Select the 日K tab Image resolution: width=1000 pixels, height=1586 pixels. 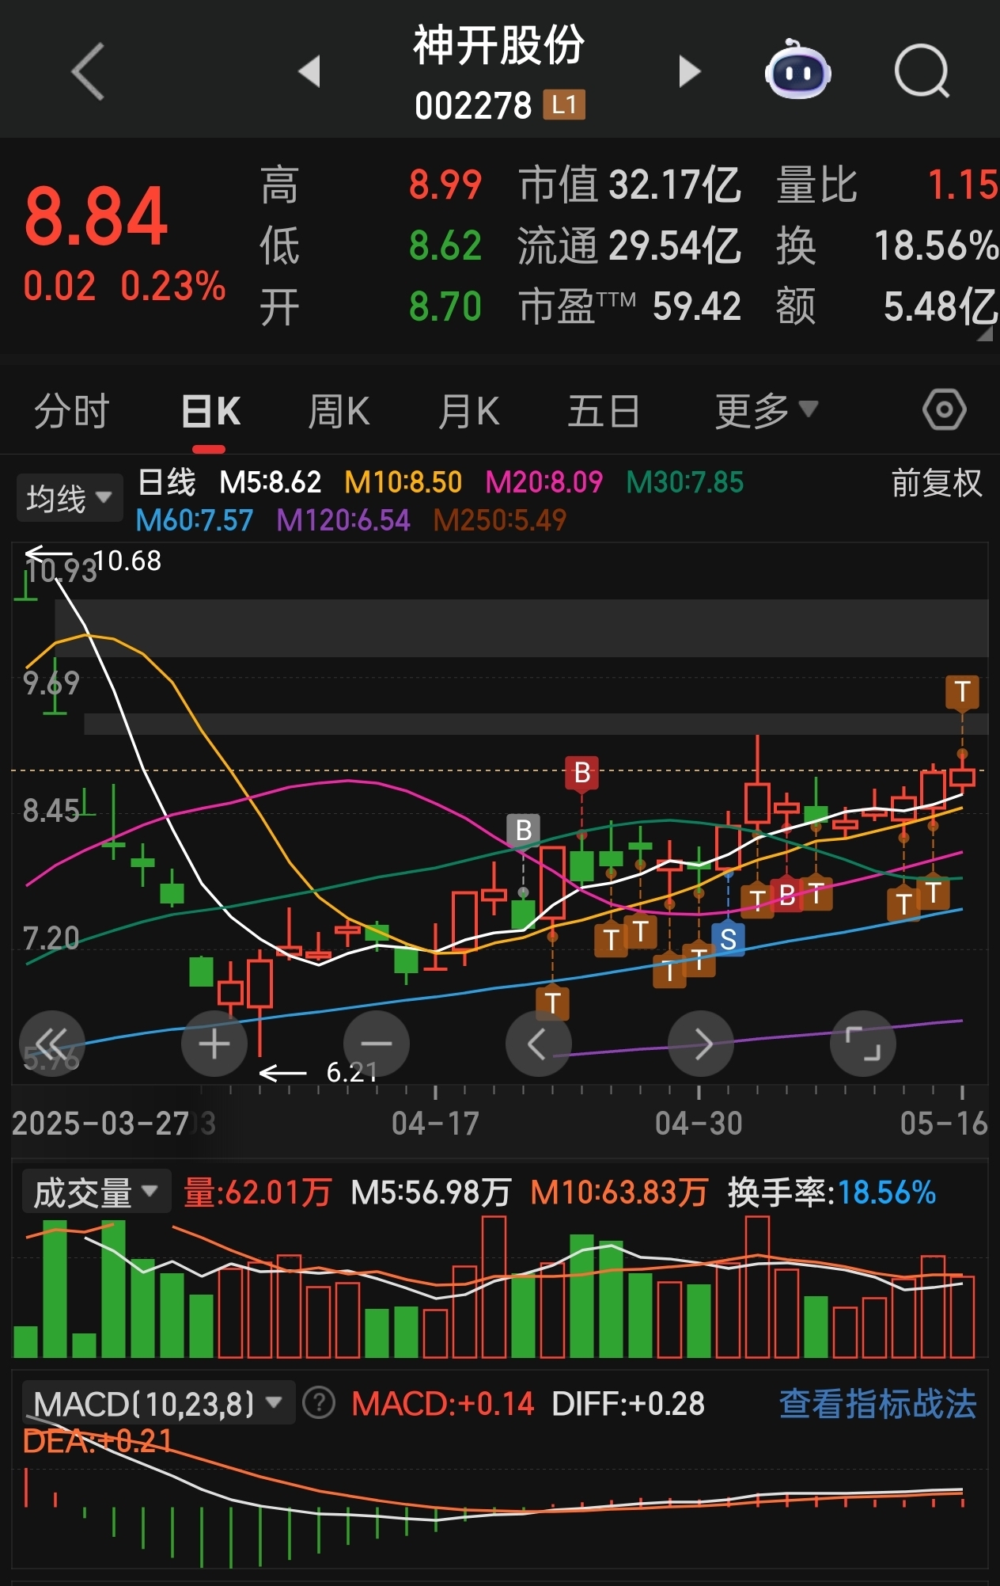coord(210,412)
